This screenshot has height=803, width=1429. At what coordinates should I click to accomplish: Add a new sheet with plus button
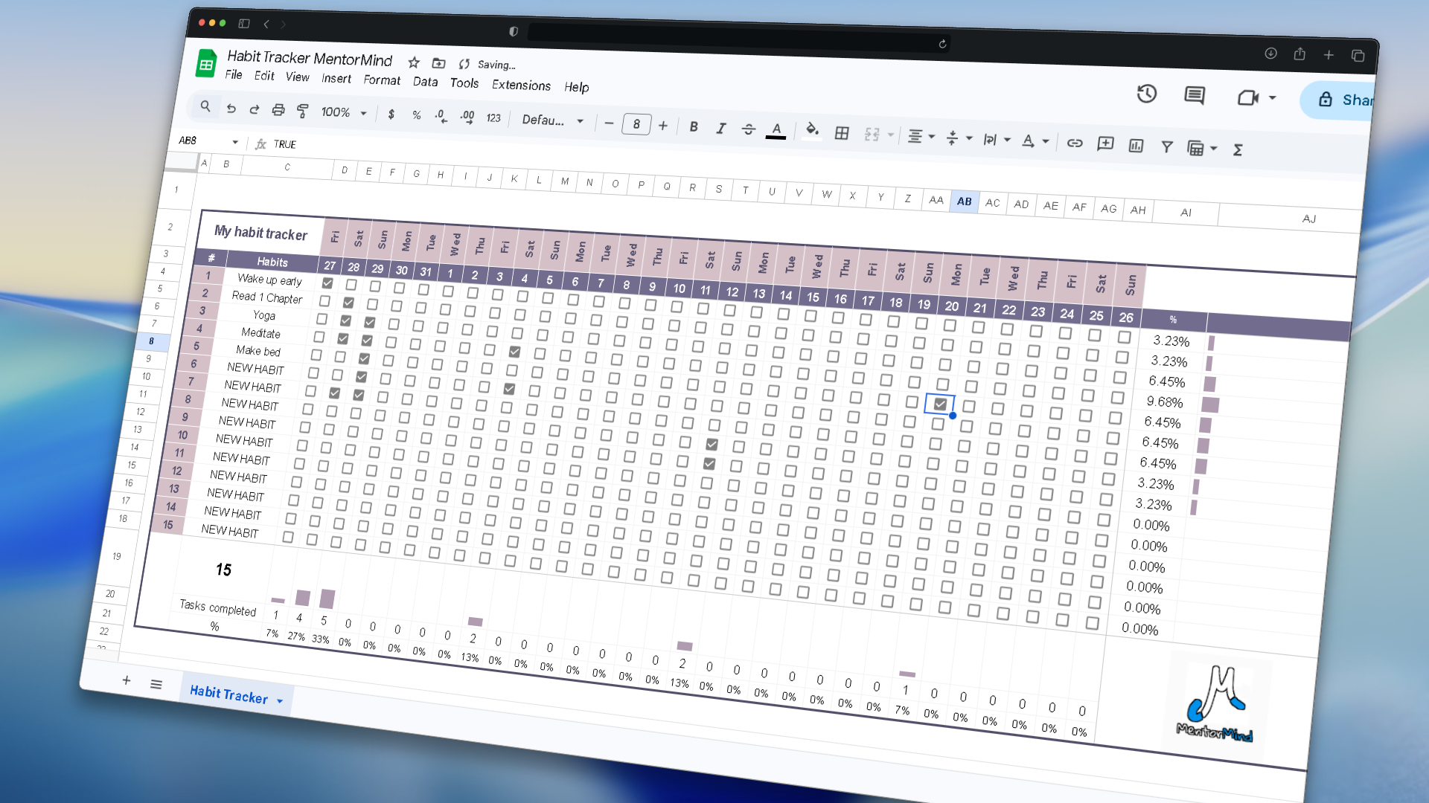click(127, 680)
